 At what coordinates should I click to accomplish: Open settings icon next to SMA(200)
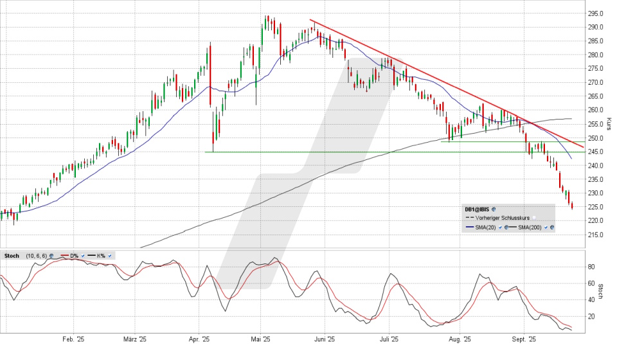click(x=552, y=227)
